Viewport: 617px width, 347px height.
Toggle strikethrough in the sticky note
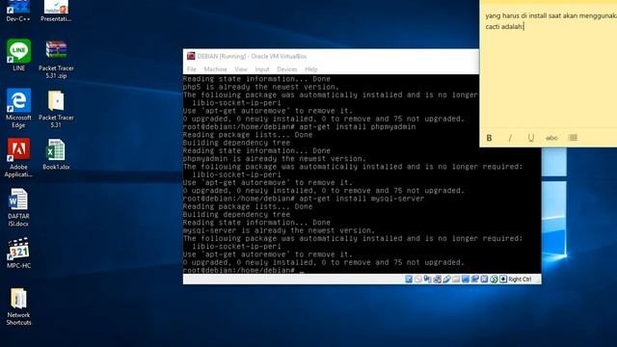click(x=551, y=138)
